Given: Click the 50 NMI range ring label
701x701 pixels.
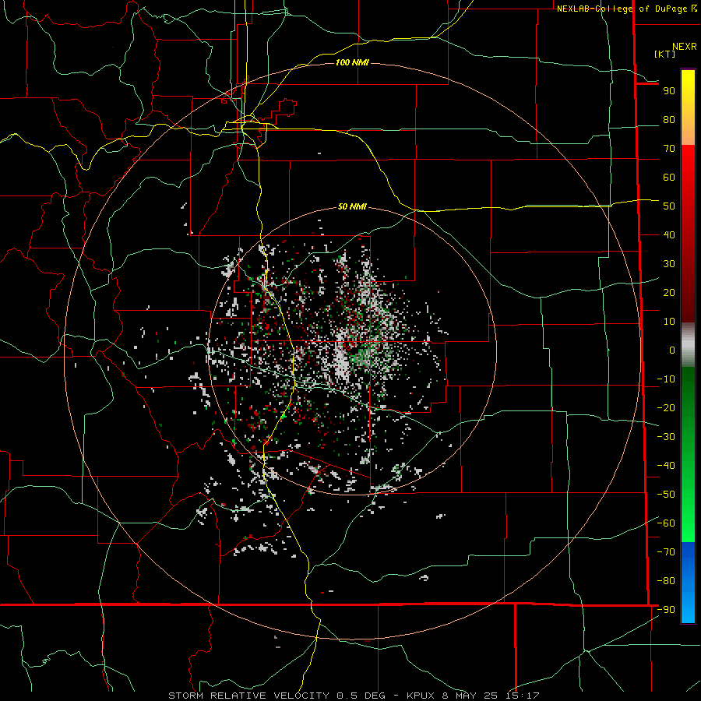Looking at the screenshot, I should (352, 206).
